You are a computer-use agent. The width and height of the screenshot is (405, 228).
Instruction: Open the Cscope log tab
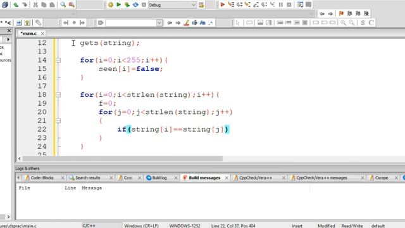pos(382,178)
